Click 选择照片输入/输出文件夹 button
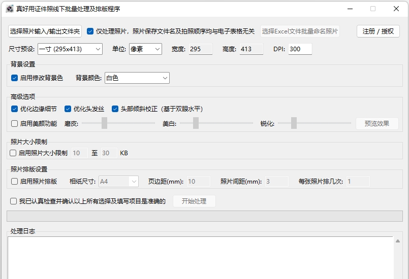The height and width of the screenshot is (279, 409). coord(45,31)
